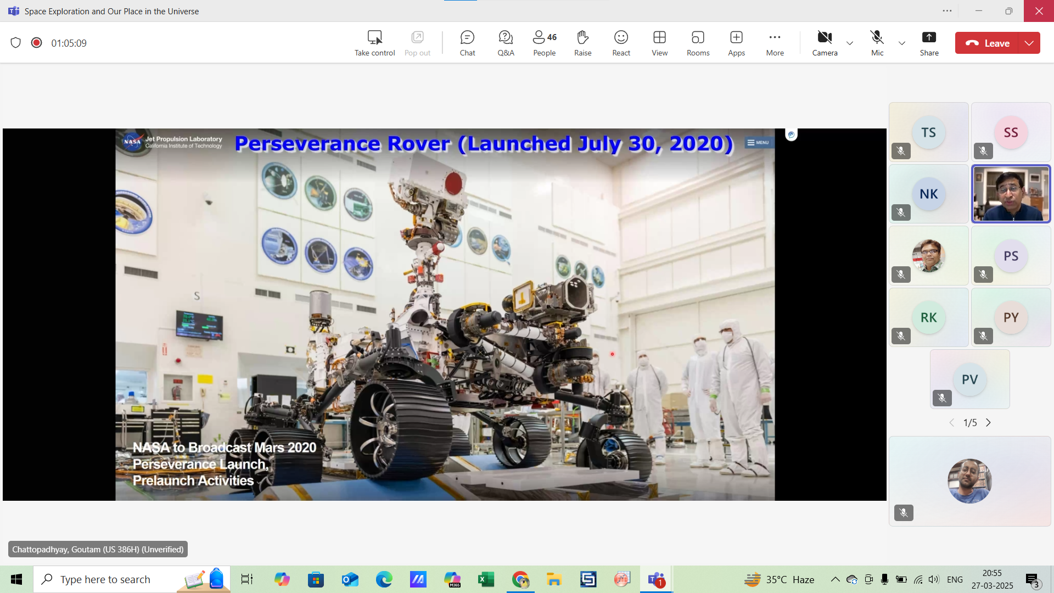This screenshot has width=1054, height=593.
Task: Open the Chat panel
Action: pos(467,43)
